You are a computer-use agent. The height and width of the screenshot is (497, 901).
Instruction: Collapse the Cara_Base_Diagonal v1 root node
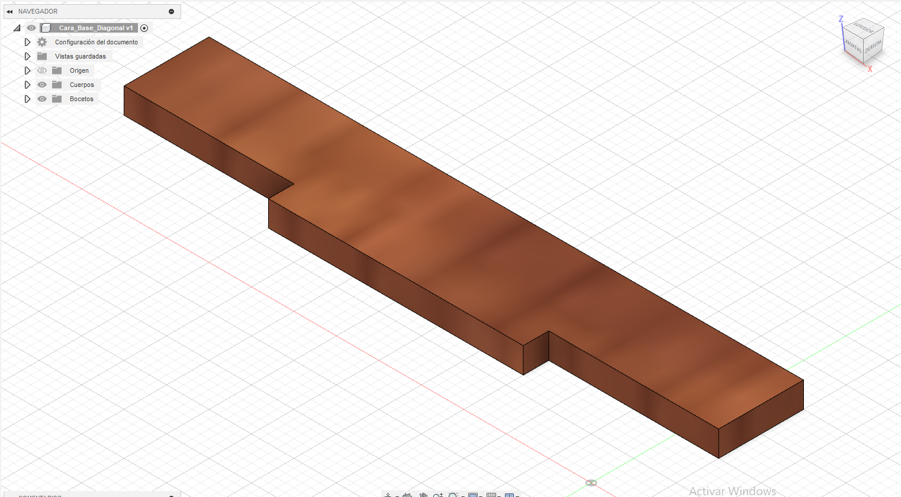point(17,28)
